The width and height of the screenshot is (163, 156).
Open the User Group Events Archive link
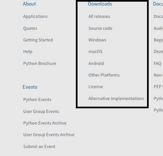[x=49, y=135]
